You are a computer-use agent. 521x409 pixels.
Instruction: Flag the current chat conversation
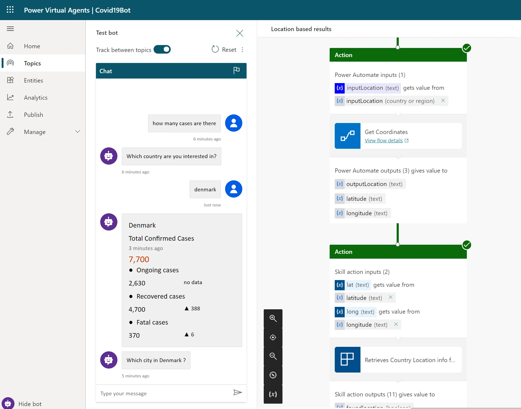[x=236, y=70]
